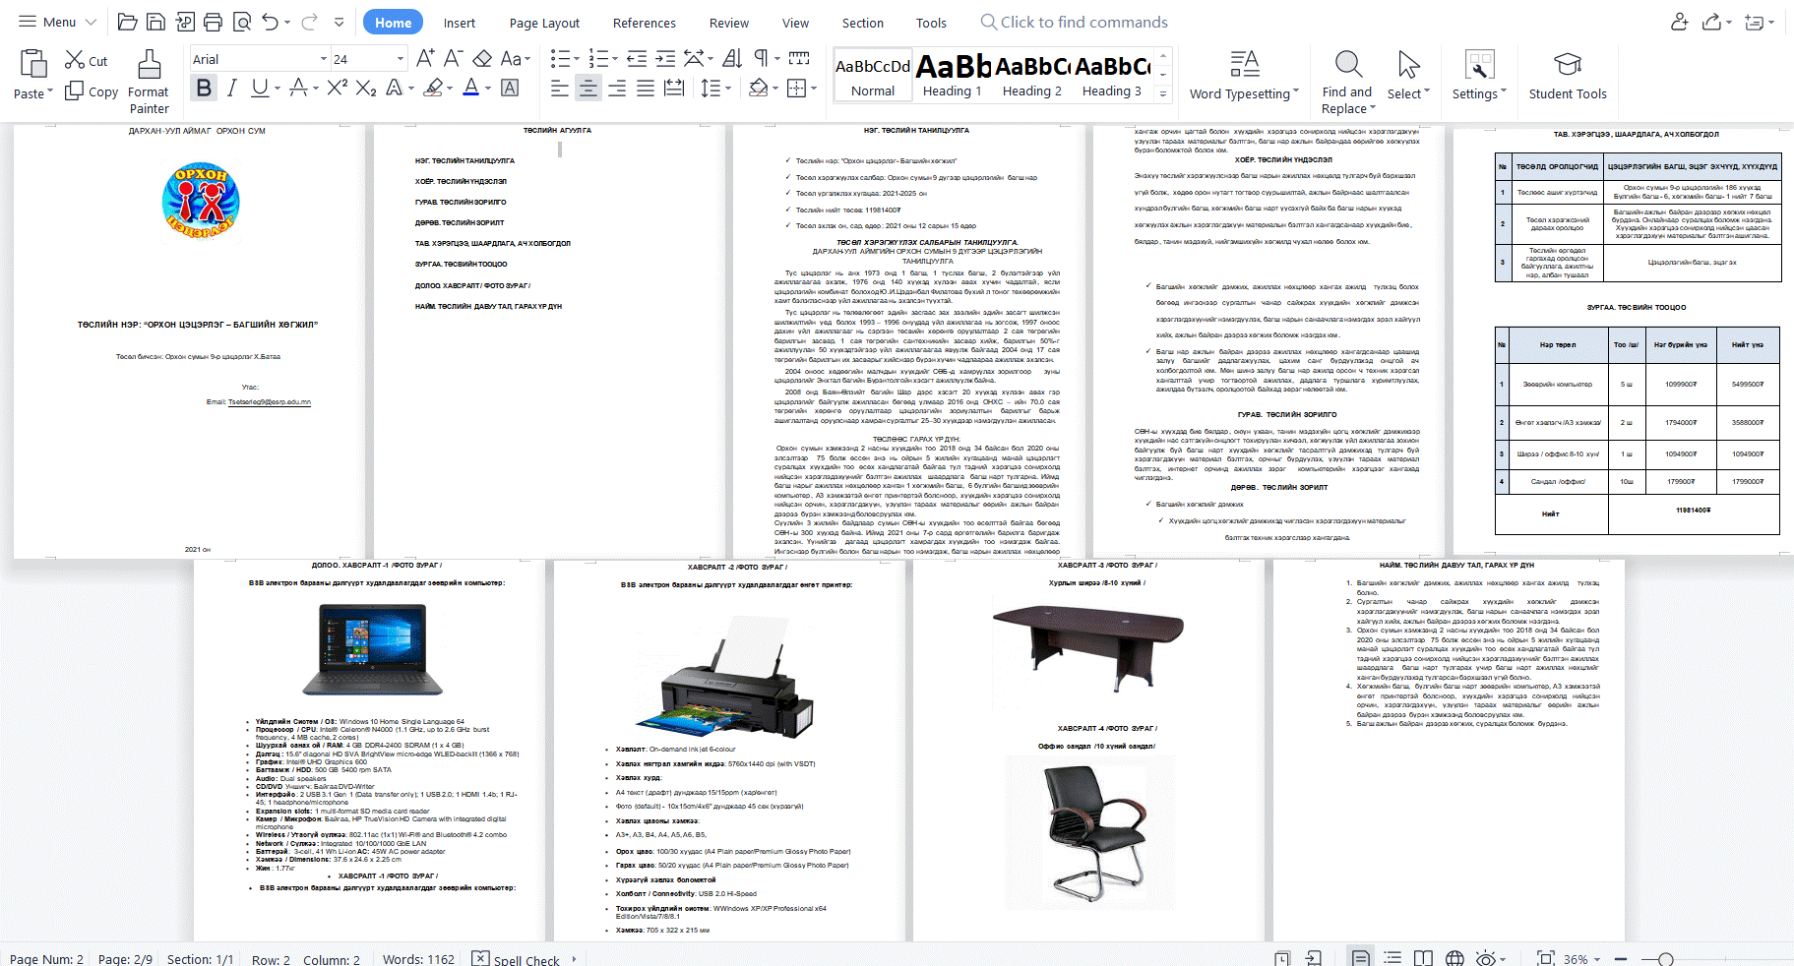Increase font size with A+ icon
Image resolution: width=1794 pixels, height=966 pixels.
click(x=425, y=58)
